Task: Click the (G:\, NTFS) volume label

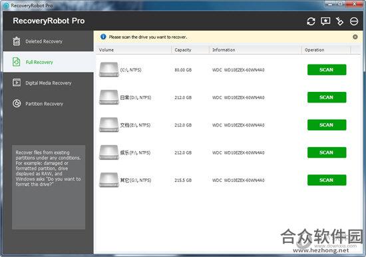Action: [136, 180]
